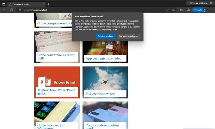Select the Salvatore Aranzulla tab

[26, 4]
